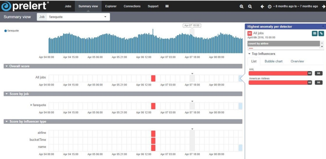
Task: Expand the farequote job row
Action: tap(31, 105)
